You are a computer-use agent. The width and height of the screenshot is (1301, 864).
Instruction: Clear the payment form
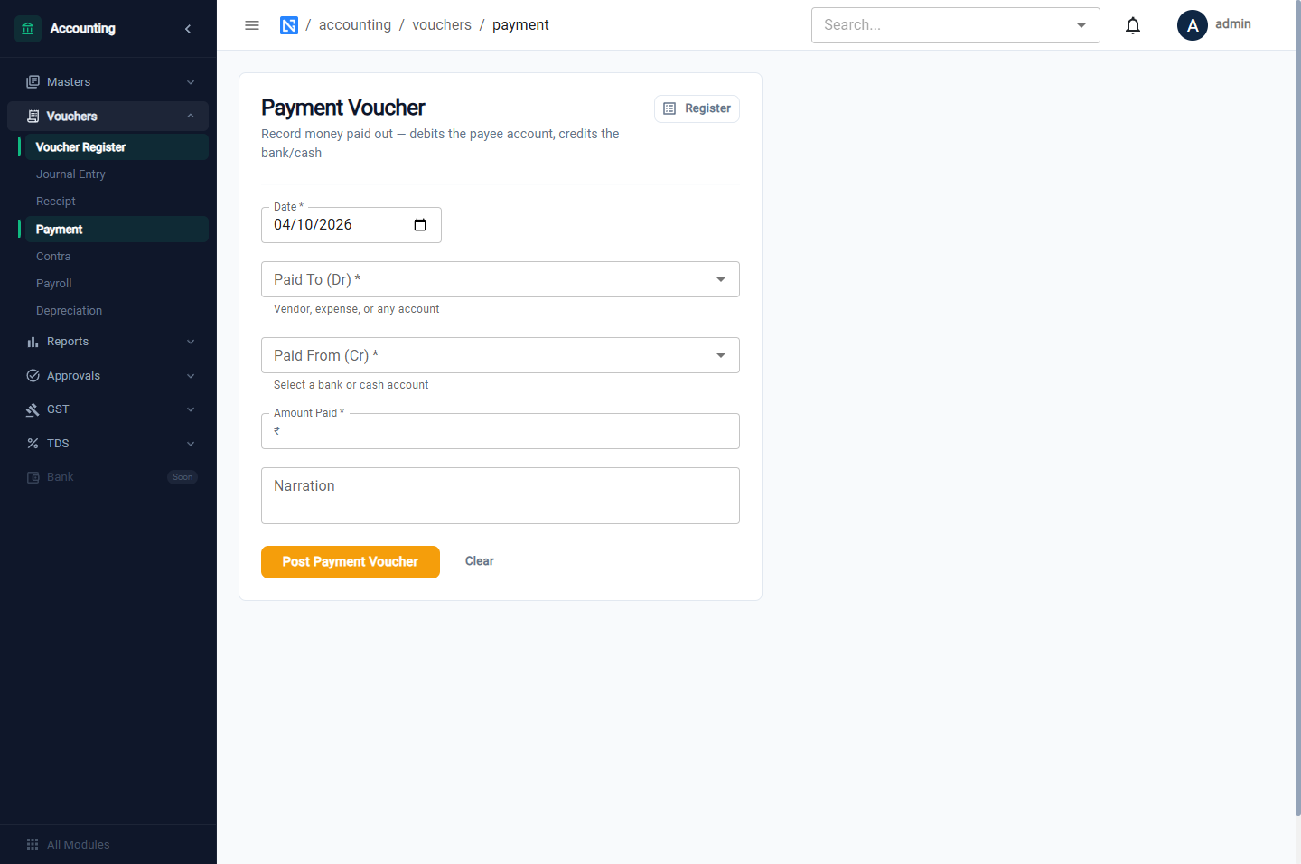(x=480, y=561)
